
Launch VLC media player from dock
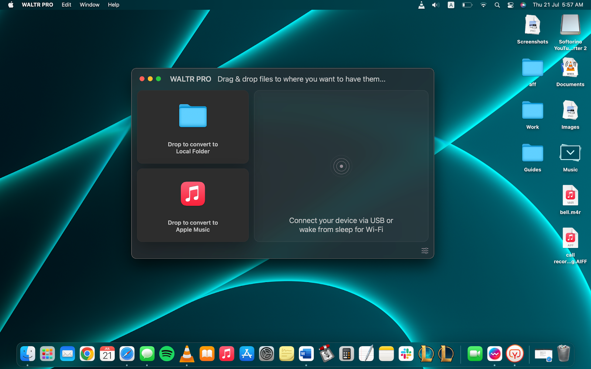point(187,354)
